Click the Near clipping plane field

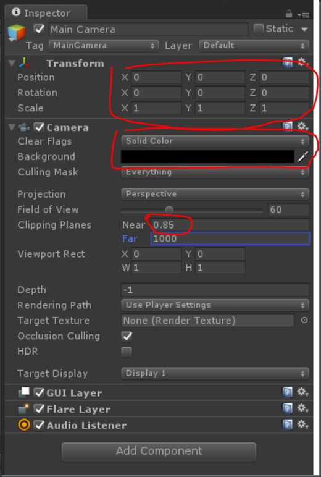[230, 225]
